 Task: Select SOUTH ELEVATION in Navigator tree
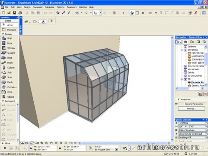(196, 59)
